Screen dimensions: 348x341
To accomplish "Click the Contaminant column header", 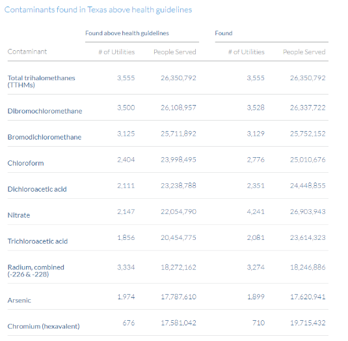I will pyautogui.click(x=27, y=52).
